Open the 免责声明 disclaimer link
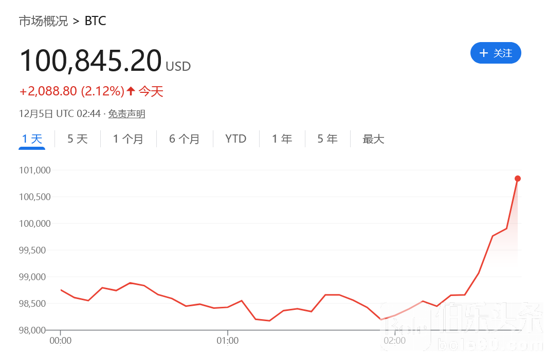The width and height of the screenshot is (546, 354). click(x=126, y=114)
